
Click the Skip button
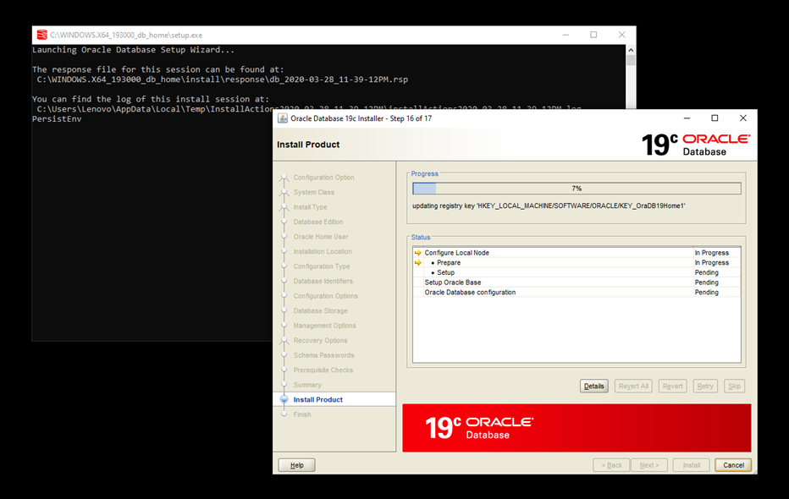734,386
